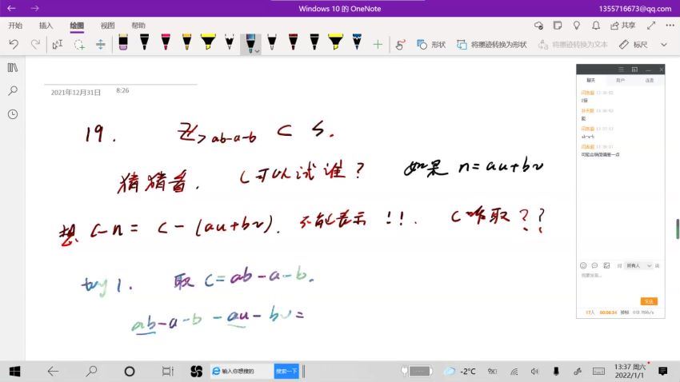Switch to the 视图 (View) tab

(x=107, y=25)
